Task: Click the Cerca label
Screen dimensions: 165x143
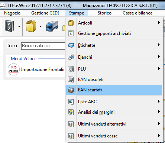Action: (x=12, y=46)
